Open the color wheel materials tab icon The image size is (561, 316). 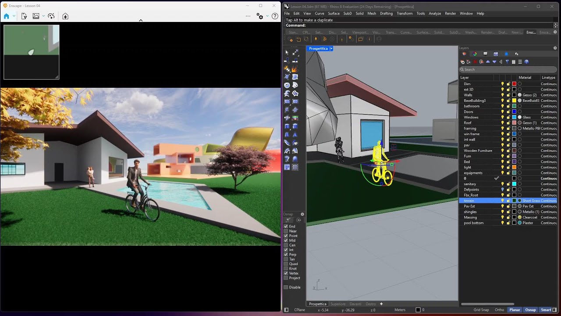click(x=475, y=54)
